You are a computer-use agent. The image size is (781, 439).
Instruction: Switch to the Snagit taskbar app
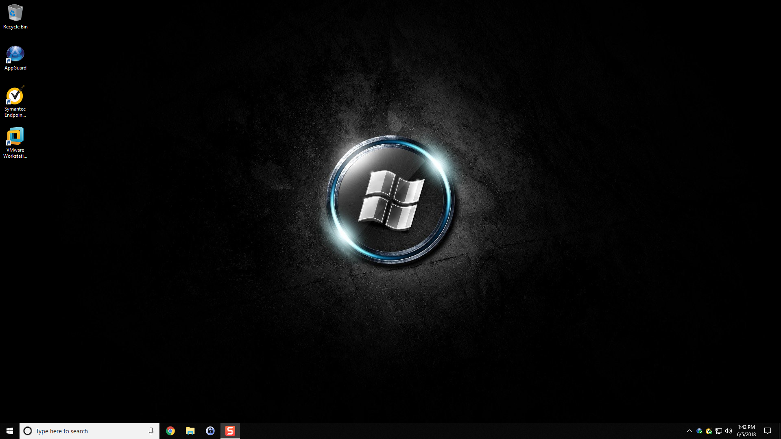230,431
